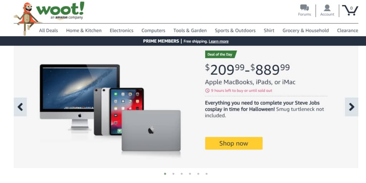The width and height of the screenshot is (366, 183).
Task: Click the yellow Shop now button
Action: point(234,143)
